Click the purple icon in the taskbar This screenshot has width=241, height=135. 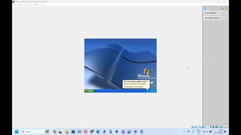(x=123, y=132)
